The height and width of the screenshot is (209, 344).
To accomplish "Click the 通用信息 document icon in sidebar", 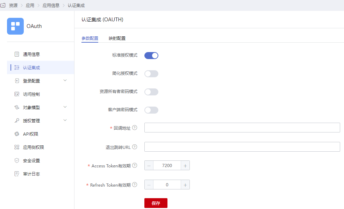I will [17, 54].
